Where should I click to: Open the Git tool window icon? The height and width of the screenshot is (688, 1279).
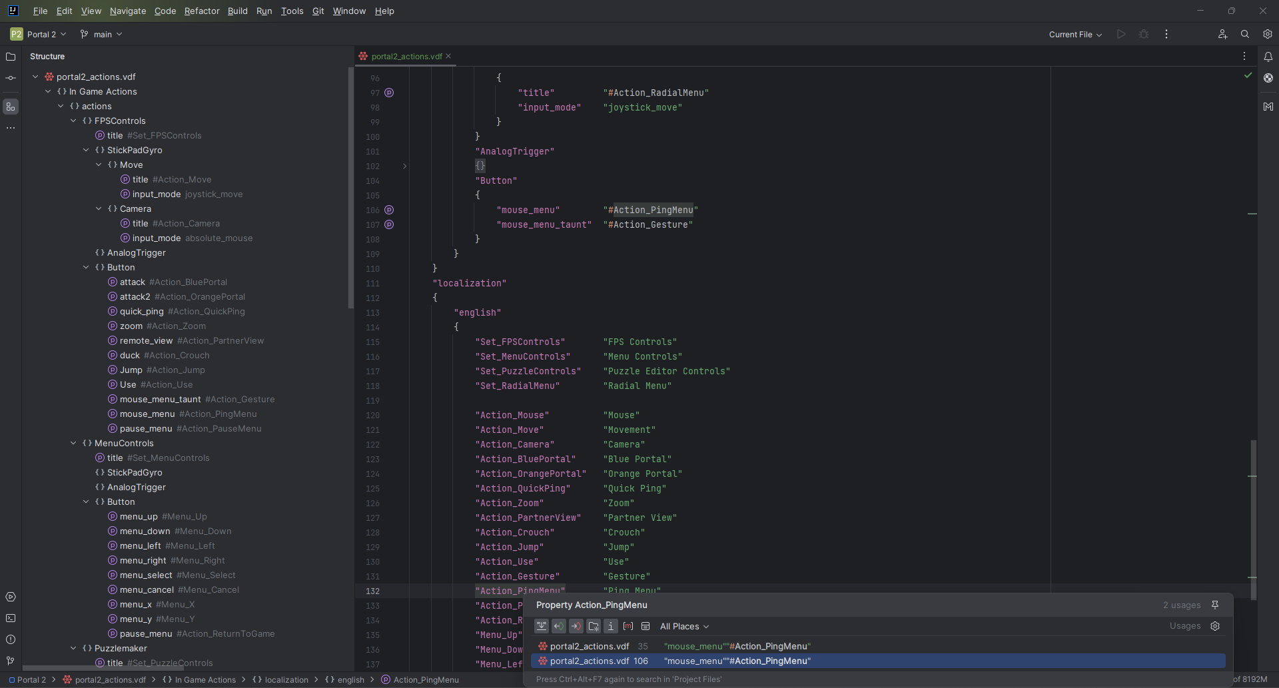click(x=11, y=661)
